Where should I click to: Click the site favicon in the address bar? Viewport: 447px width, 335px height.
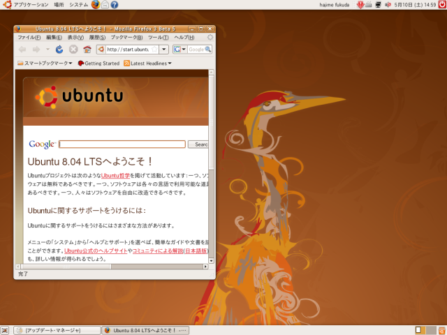click(101, 50)
